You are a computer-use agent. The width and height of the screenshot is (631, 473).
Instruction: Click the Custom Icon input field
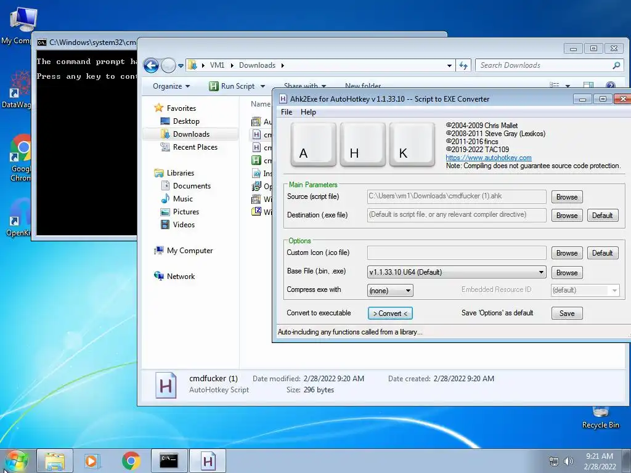point(457,253)
